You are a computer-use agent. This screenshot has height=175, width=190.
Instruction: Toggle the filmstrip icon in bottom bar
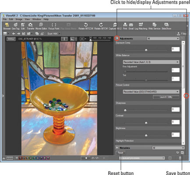tap(10, 158)
